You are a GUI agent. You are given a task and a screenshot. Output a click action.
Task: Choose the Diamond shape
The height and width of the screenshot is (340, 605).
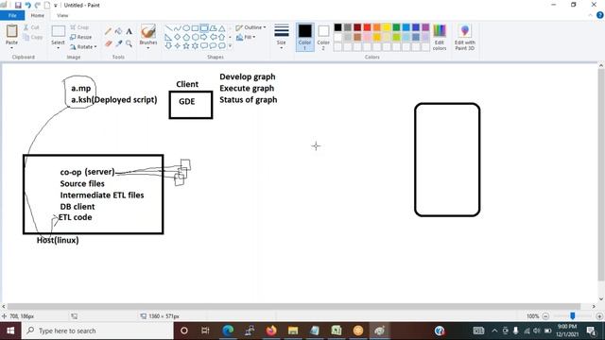[178, 37]
